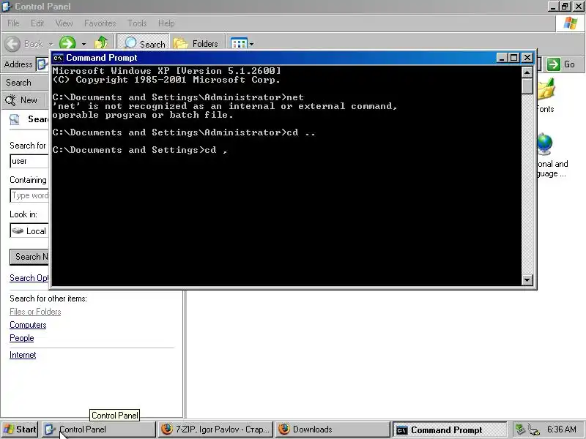This screenshot has width=586, height=439.
Task: Toggle the Search pane toolbar button
Action: click(144, 43)
